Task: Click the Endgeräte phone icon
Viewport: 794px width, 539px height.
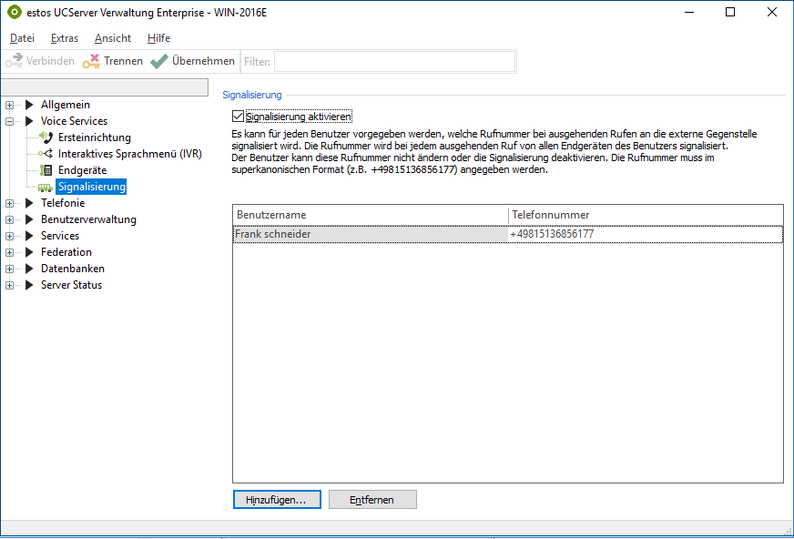Action: click(x=46, y=170)
